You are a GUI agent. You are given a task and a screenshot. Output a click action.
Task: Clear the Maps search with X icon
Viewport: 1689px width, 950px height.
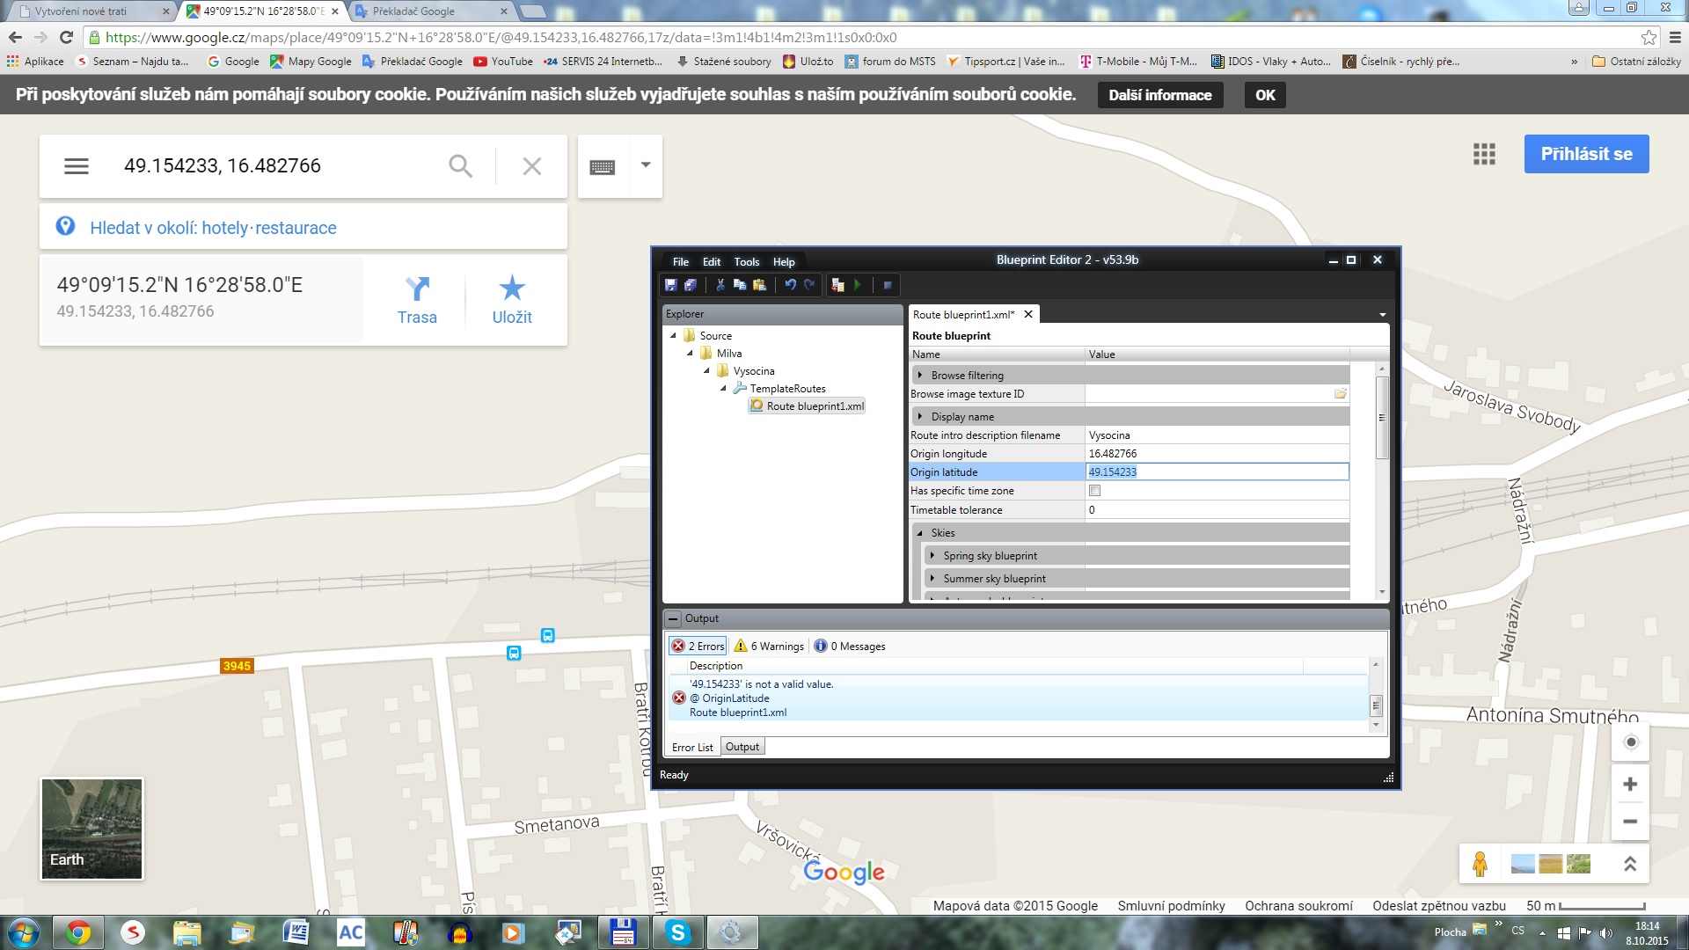click(x=531, y=166)
